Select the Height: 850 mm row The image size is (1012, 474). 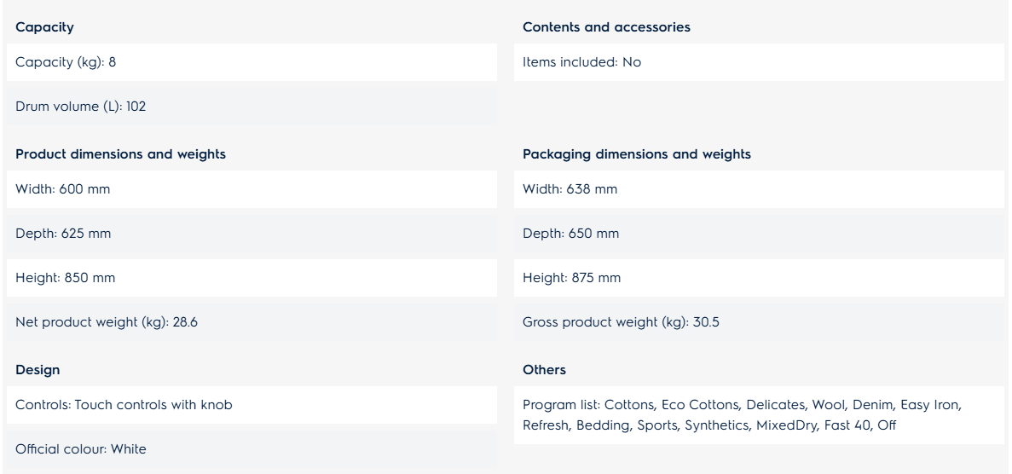coord(252,278)
